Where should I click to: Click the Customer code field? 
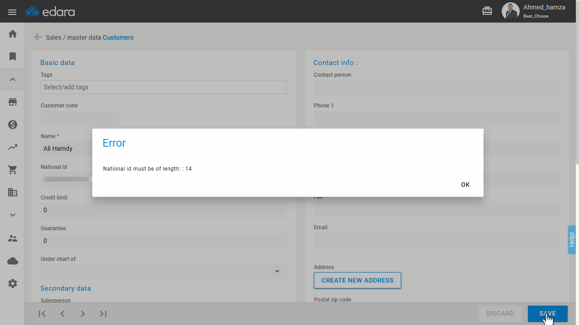click(x=80, y=118)
